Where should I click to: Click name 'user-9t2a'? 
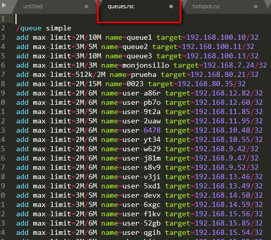point(141,112)
